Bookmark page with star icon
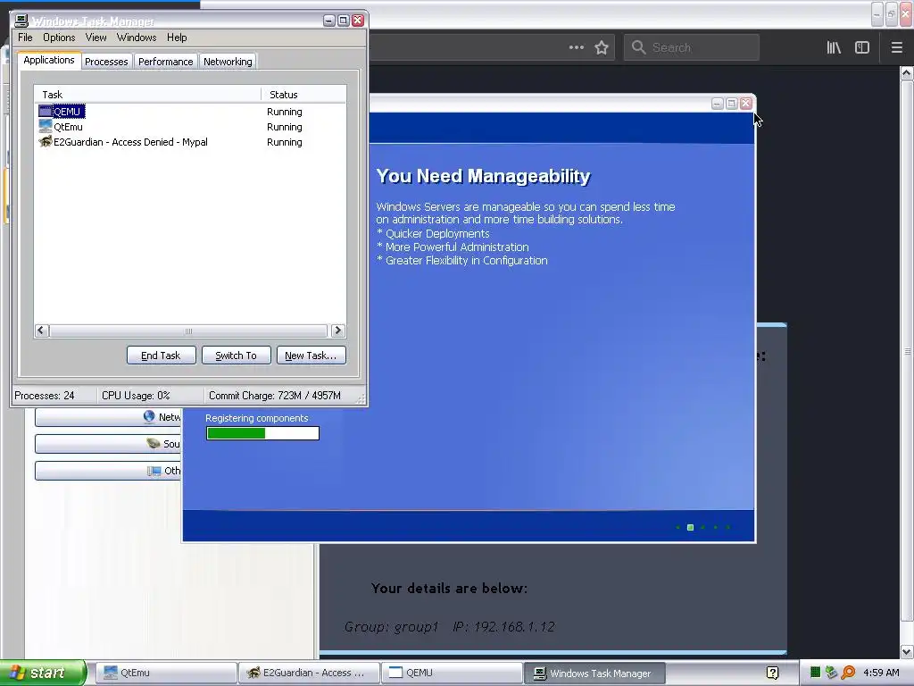 (602, 47)
